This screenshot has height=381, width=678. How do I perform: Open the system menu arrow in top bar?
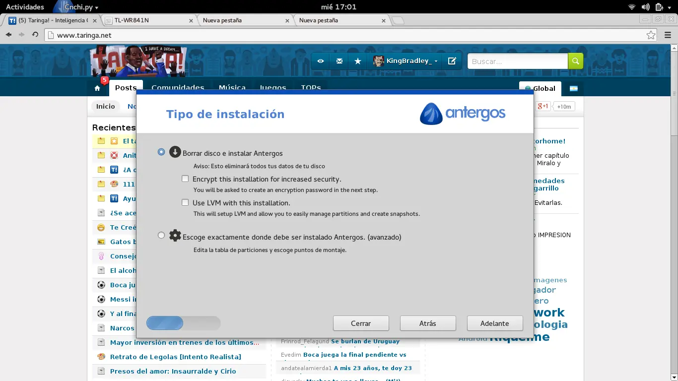click(670, 7)
